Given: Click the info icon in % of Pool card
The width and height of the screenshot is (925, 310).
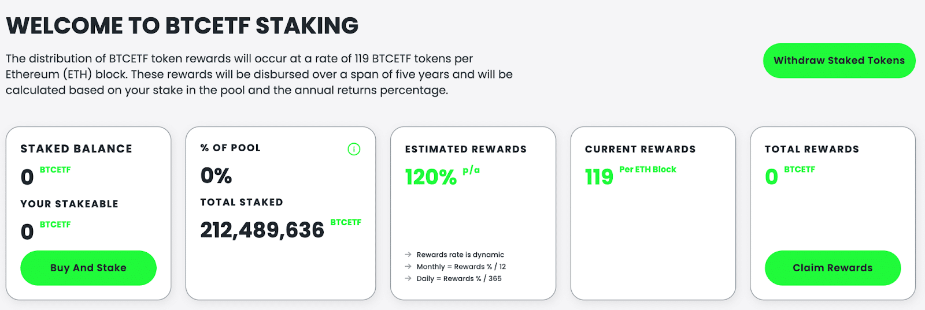Looking at the screenshot, I should tap(354, 150).
